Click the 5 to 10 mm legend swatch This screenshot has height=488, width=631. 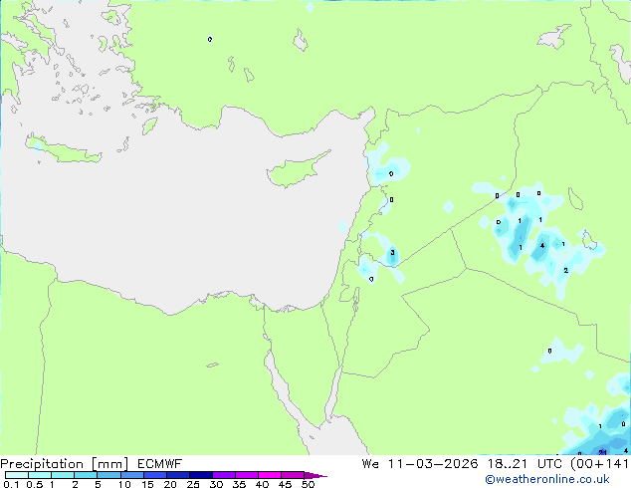tap(108, 475)
